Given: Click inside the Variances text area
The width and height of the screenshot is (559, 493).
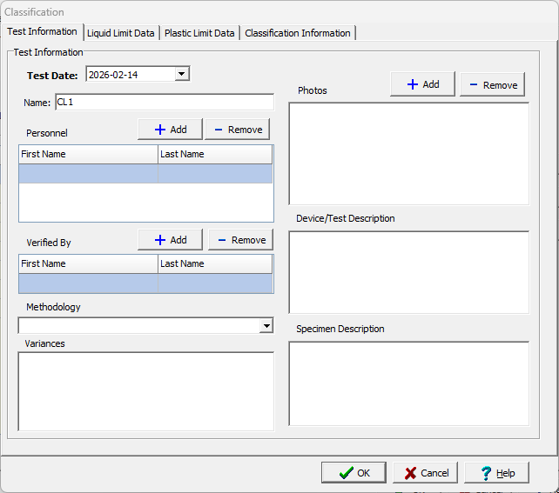Looking at the screenshot, I should 146,390.
